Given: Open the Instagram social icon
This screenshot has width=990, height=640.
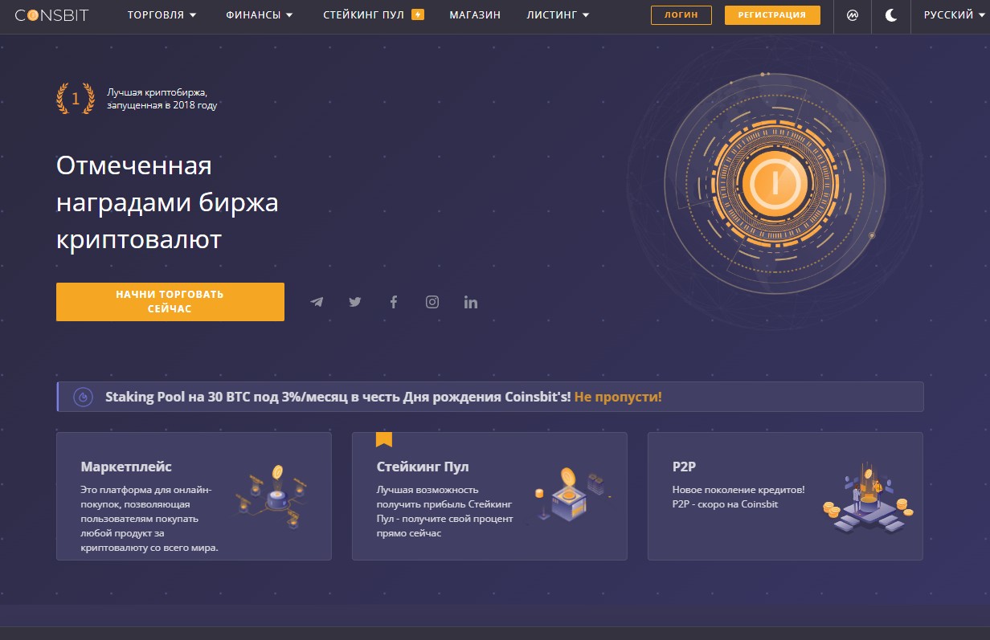Looking at the screenshot, I should [x=432, y=302].
